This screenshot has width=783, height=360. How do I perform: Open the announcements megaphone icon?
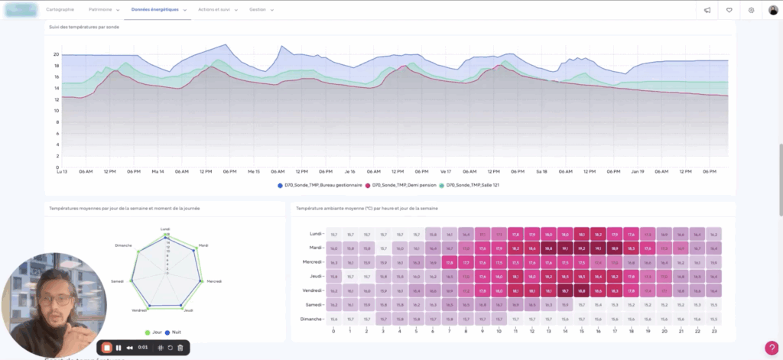tap(707, 10)
